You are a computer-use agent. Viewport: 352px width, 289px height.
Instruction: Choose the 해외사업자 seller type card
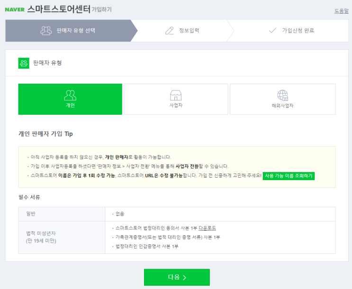(283, 99)
